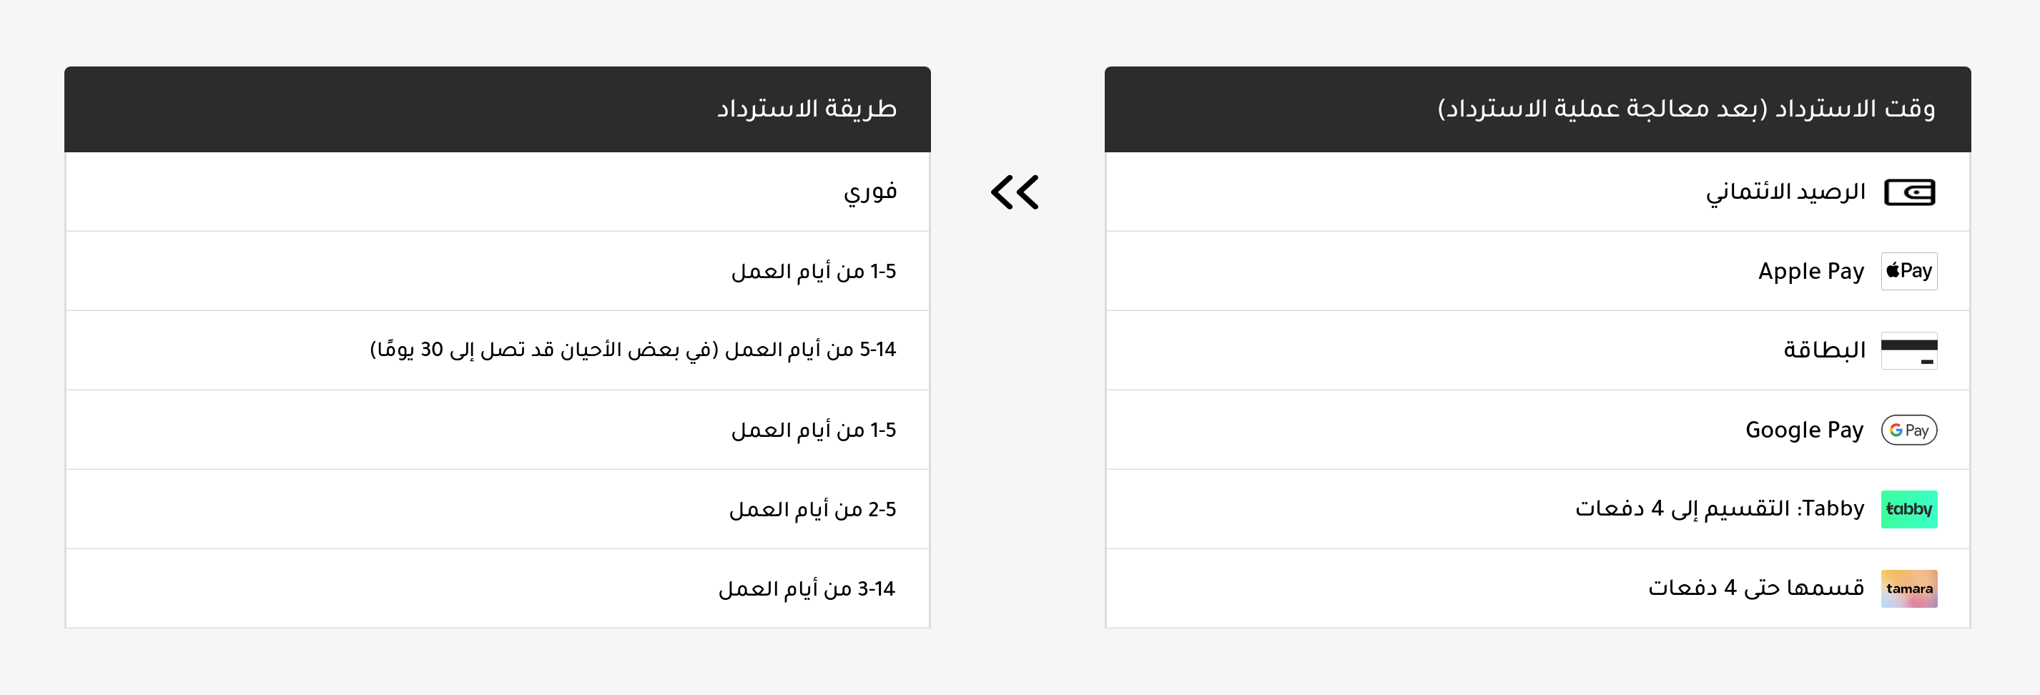Click the الرصيد الائتماني label
Image resolution: width=2040 pixels, height=695 pixels.
1785,192
